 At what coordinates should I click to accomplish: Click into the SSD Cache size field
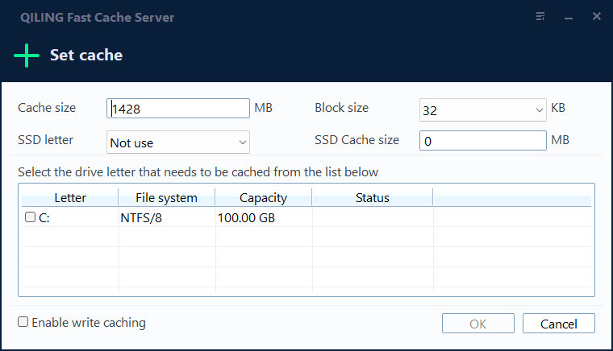point(483,141)
